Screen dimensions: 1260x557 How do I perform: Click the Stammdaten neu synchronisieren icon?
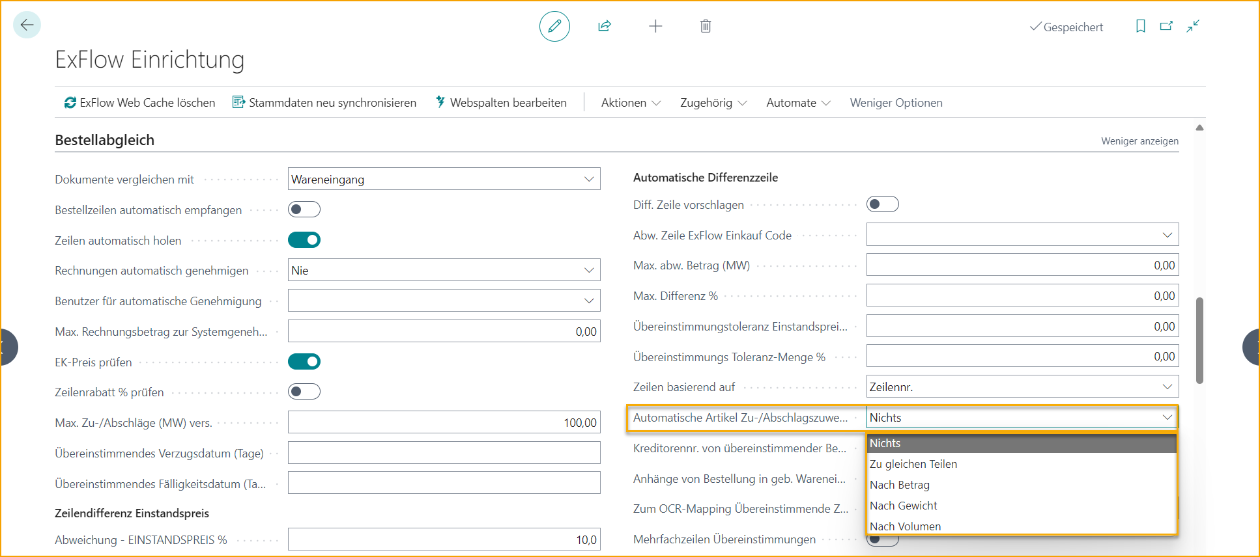(238, 103)
